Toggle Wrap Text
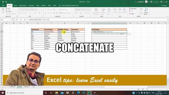The image size is (169, 95). (63, 9)
